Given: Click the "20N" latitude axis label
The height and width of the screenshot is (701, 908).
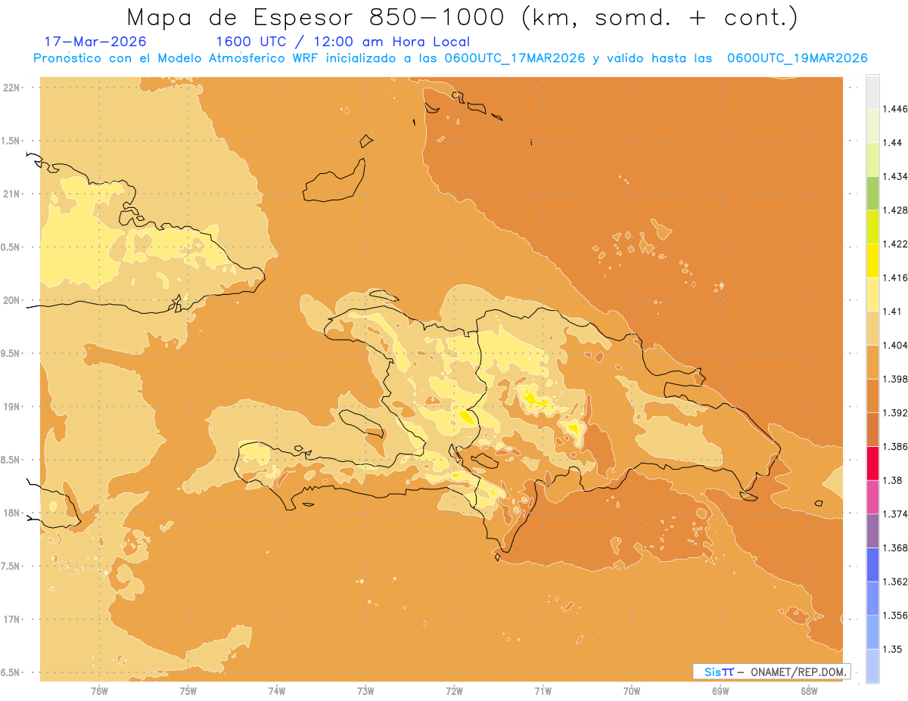Looking at the screenshot, I should [13, 300].
